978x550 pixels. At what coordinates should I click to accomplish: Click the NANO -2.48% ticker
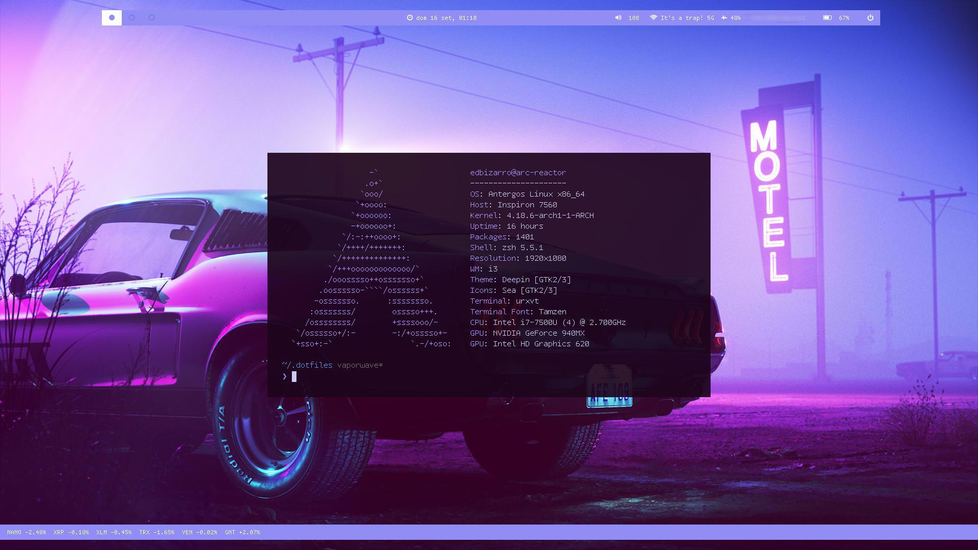pos(26,532)
